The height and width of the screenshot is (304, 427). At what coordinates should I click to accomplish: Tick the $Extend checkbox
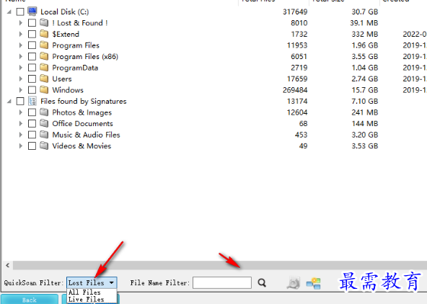tap(32, 34)
